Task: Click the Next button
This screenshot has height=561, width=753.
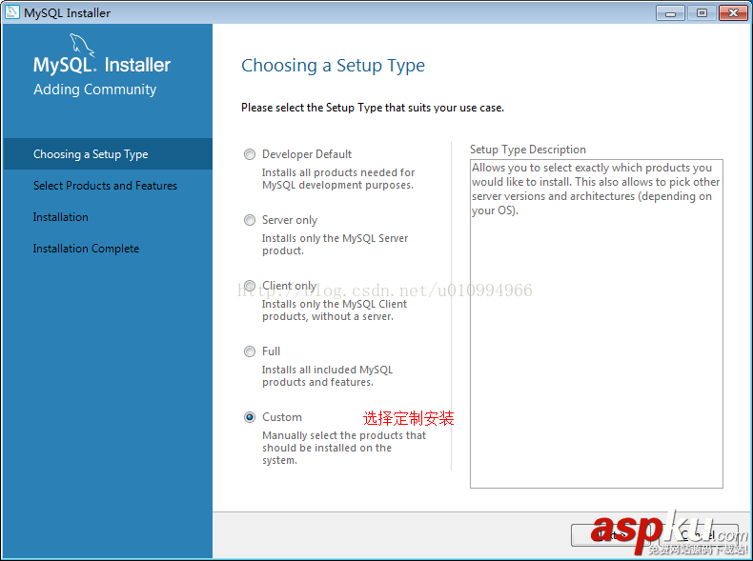Action: click(611, 534)
